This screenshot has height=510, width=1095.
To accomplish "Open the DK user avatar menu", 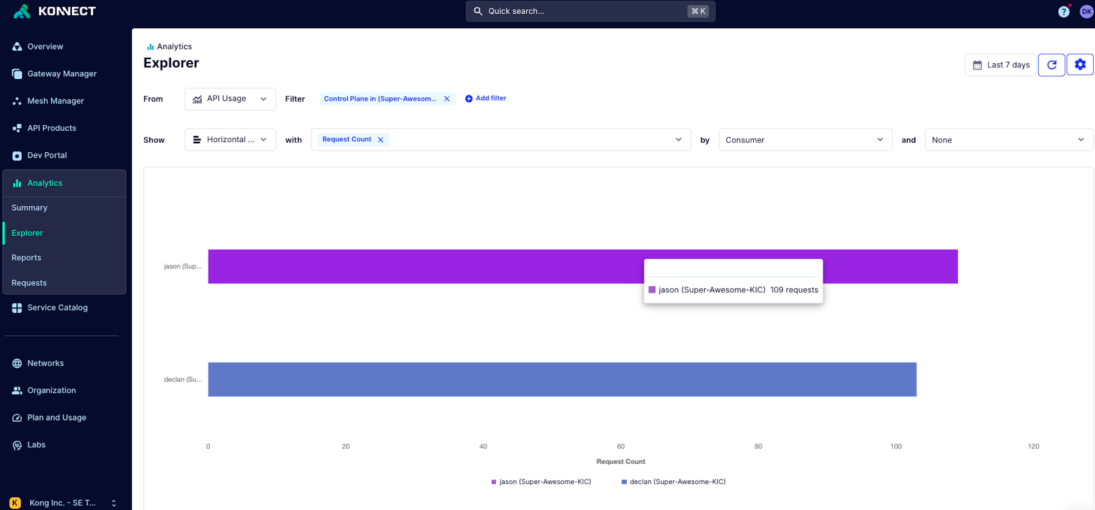I will pyautogui.click(x=1086, y=12).
